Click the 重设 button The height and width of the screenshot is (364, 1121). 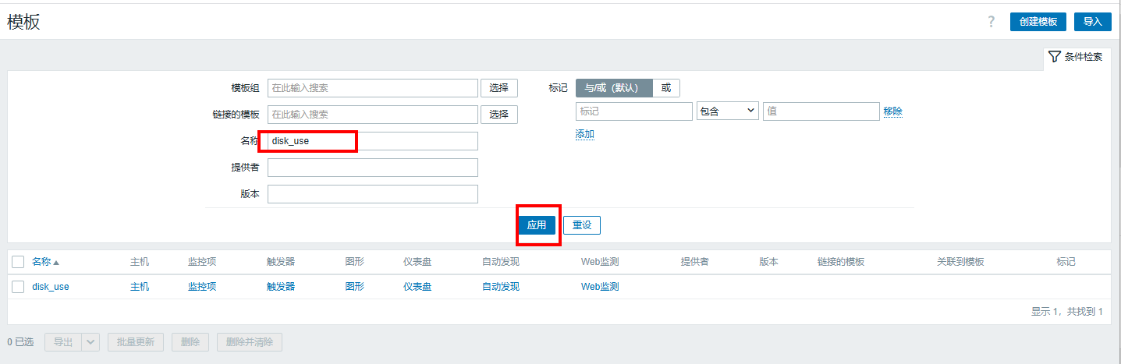point(582,225)
